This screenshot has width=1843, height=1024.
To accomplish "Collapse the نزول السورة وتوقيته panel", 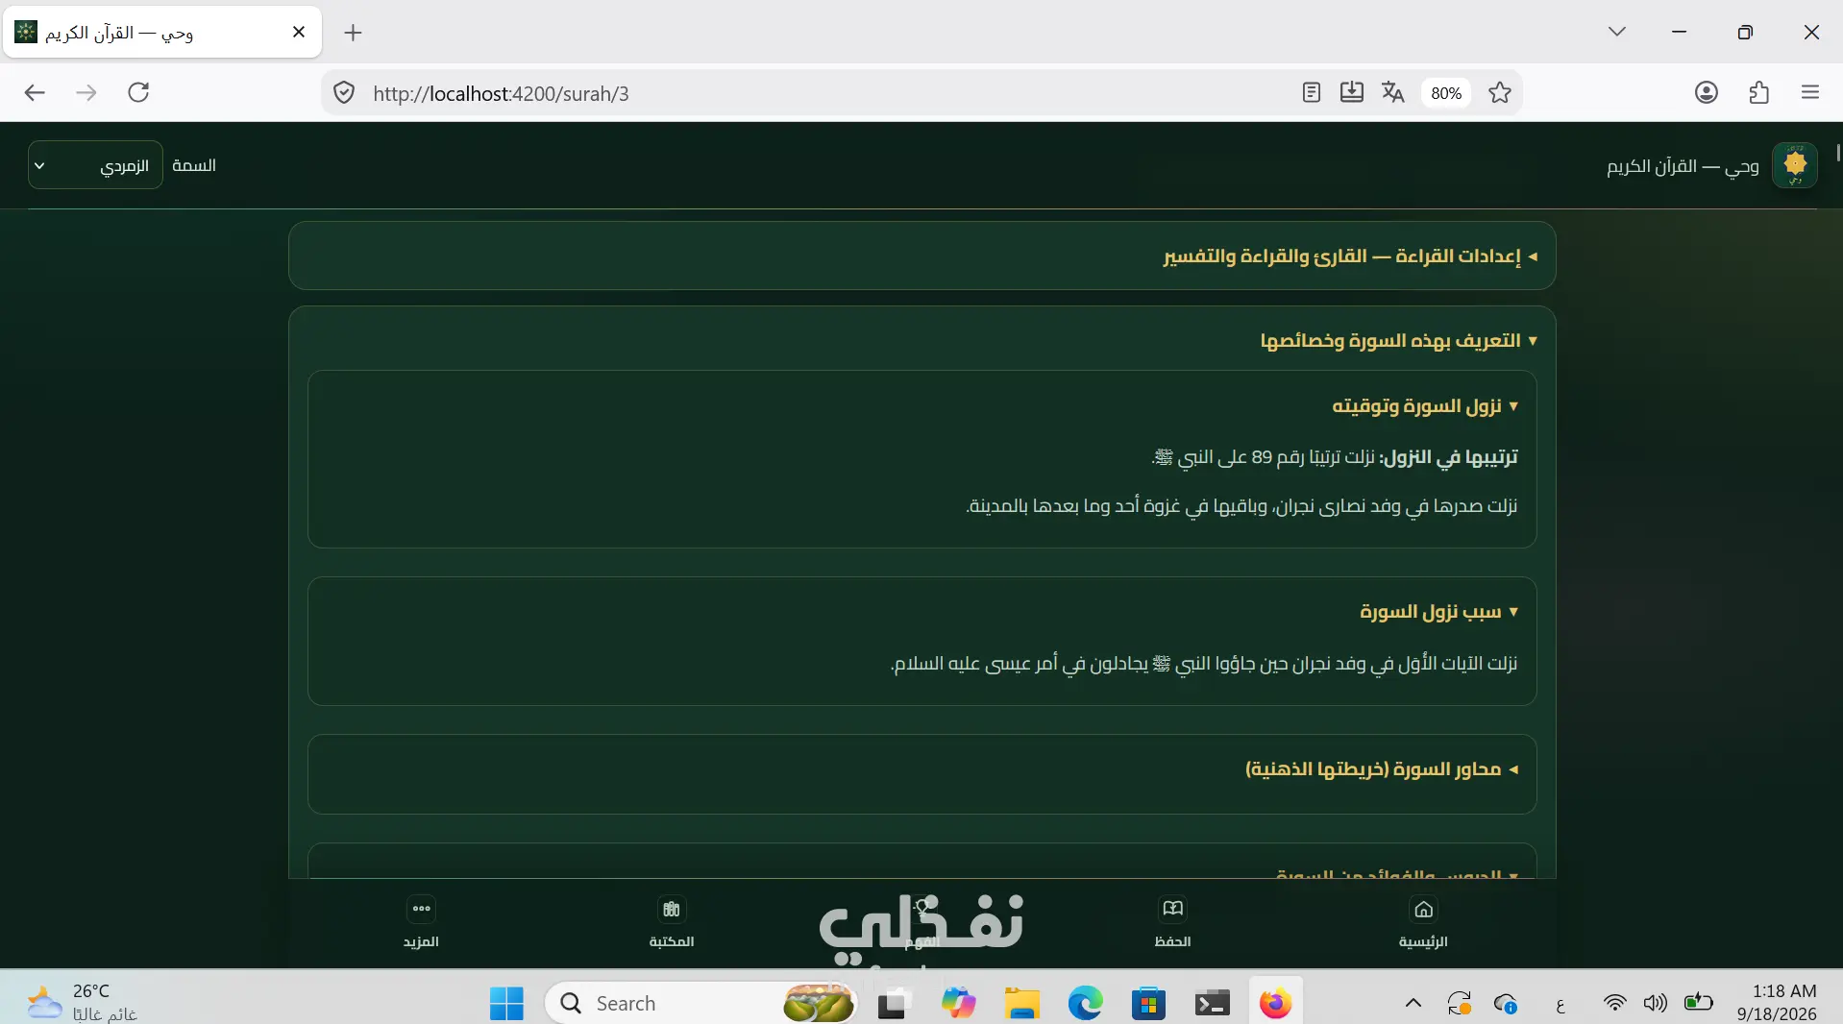I will click(x=1425, y=406).
